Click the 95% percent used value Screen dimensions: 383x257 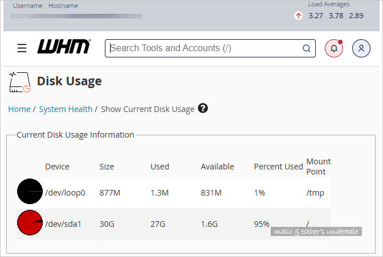262,224
